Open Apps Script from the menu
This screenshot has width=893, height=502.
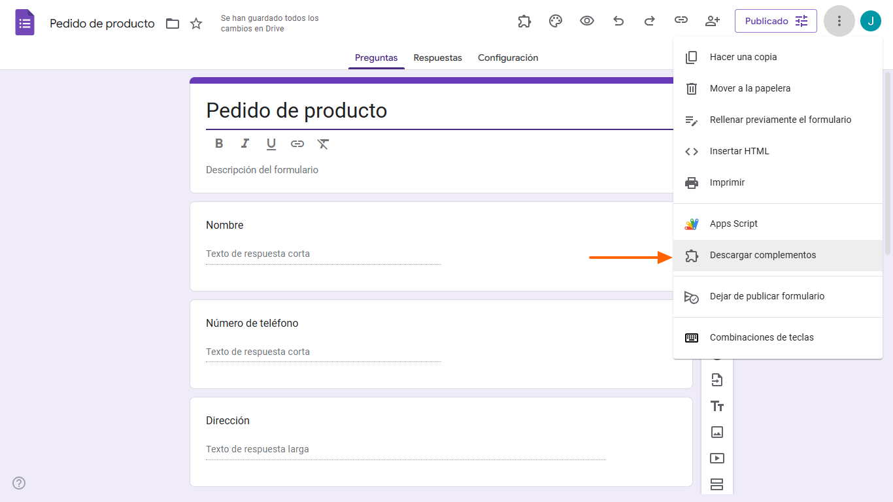(733, 223)
